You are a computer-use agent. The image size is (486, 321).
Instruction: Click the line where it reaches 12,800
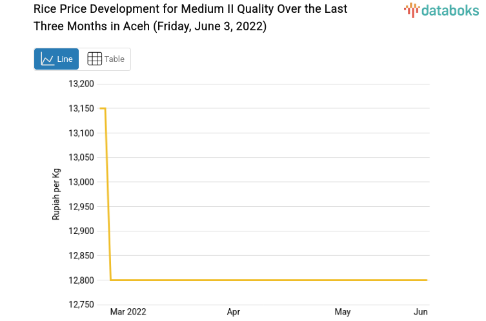click(112, 280)
